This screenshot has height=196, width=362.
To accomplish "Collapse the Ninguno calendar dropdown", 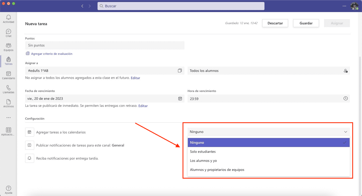I will [x=345, y=132].
